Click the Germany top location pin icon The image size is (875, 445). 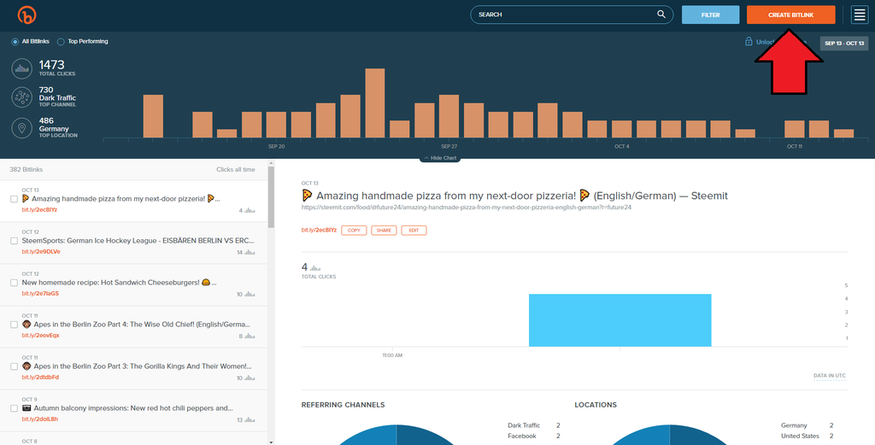[21, 127]
